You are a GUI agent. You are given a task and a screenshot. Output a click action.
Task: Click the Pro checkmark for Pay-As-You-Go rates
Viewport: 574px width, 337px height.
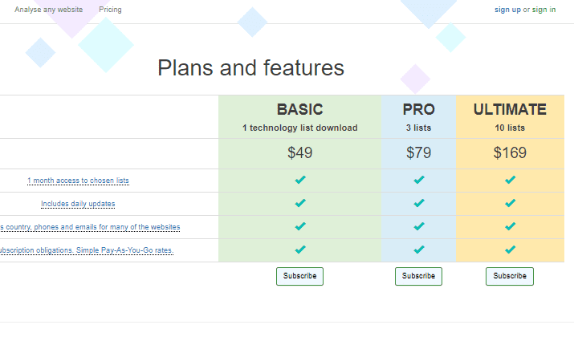pos(418,250)
